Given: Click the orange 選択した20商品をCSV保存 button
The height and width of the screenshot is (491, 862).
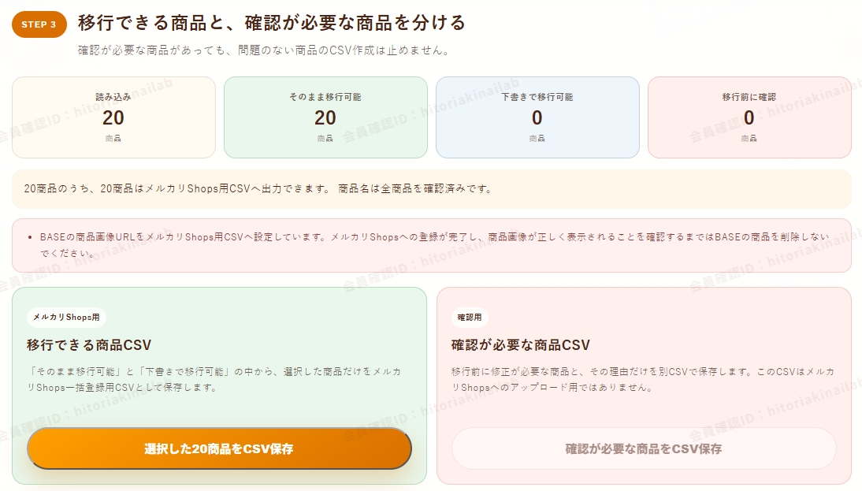Looking at the screenshot, I should (219, 448).
